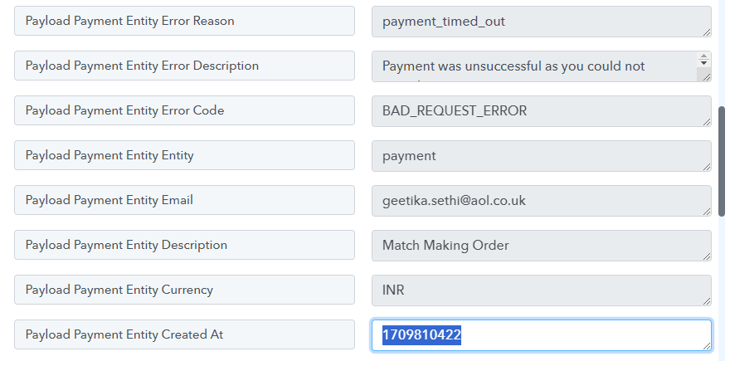Click the 'payment' entity value field
Image resolution: width=730 pixels, height=366 pixels.
(x=542, y=156)
